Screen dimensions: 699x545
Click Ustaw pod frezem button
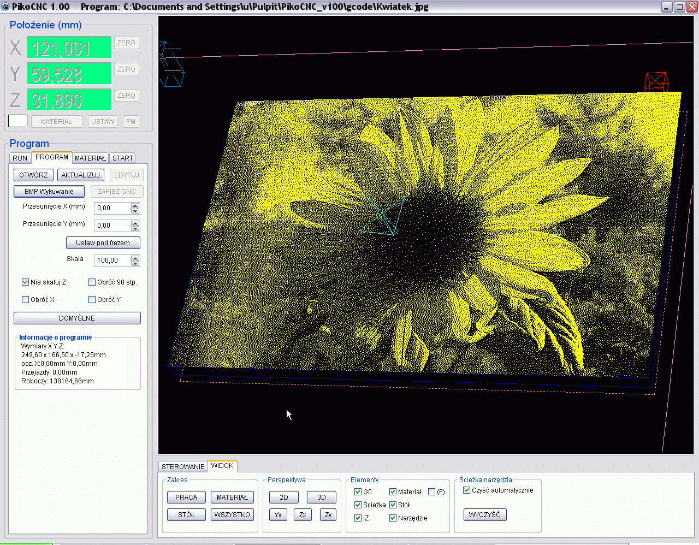pyautogui.click(x=103, y=243)
